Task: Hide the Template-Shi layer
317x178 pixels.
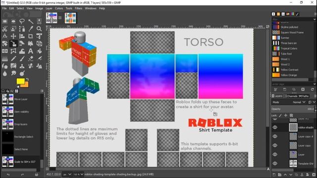Action: [x=275, y=164]
